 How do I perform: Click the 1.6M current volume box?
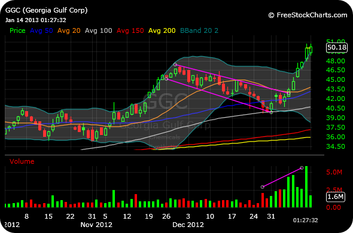point(336,197)
